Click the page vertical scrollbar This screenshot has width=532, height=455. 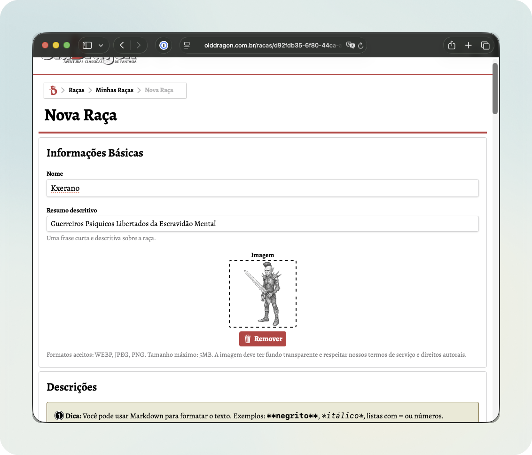494,88
